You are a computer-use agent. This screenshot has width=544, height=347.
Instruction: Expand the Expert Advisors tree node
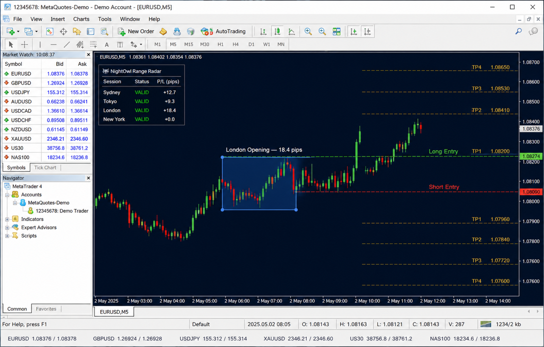[7, 228]
